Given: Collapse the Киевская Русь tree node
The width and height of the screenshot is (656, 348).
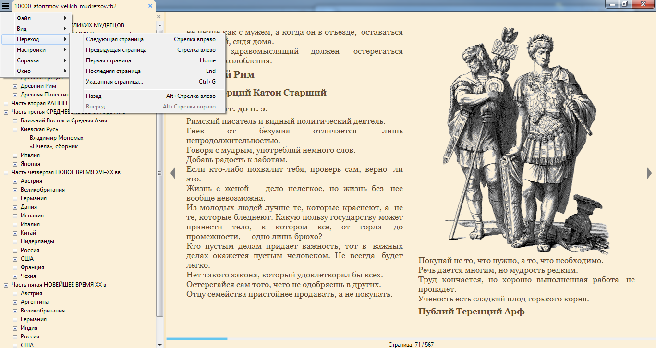Looking at the screenshot, I should (x=15, y=129).
